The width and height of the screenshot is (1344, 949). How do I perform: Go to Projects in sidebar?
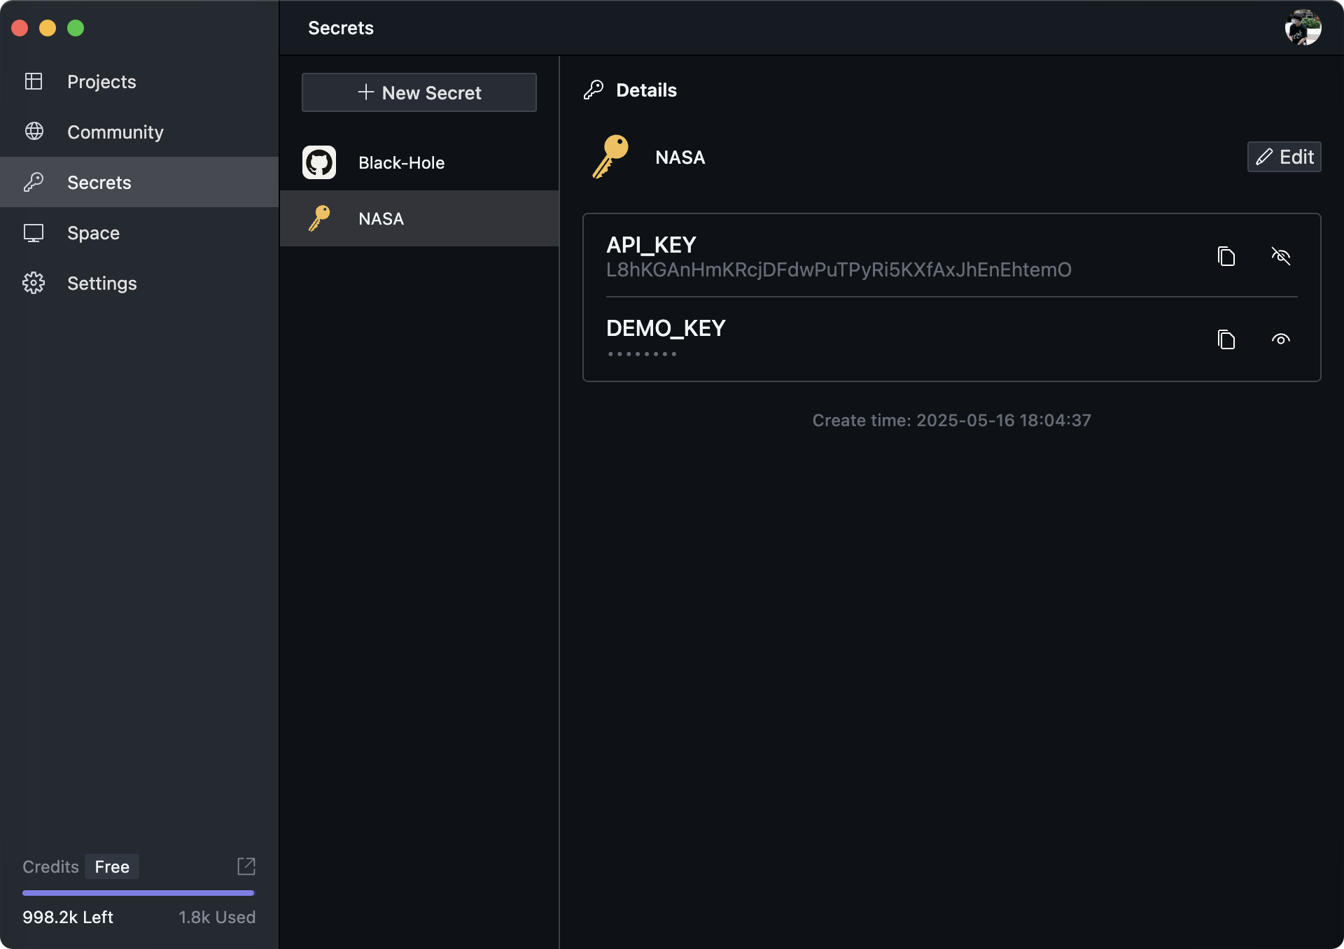click(101, 81)
